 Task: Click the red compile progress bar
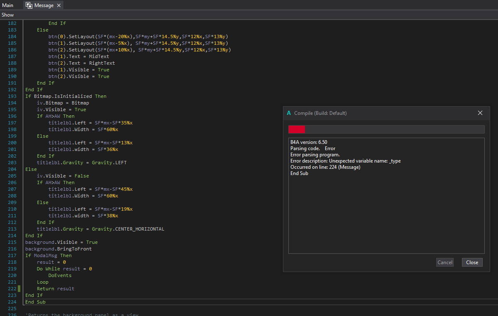pyautogui.click(x=297, y=129)
